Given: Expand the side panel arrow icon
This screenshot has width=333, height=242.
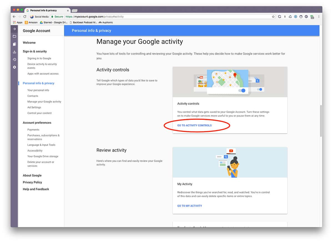Looking at the screenshot, I should 14,29.
